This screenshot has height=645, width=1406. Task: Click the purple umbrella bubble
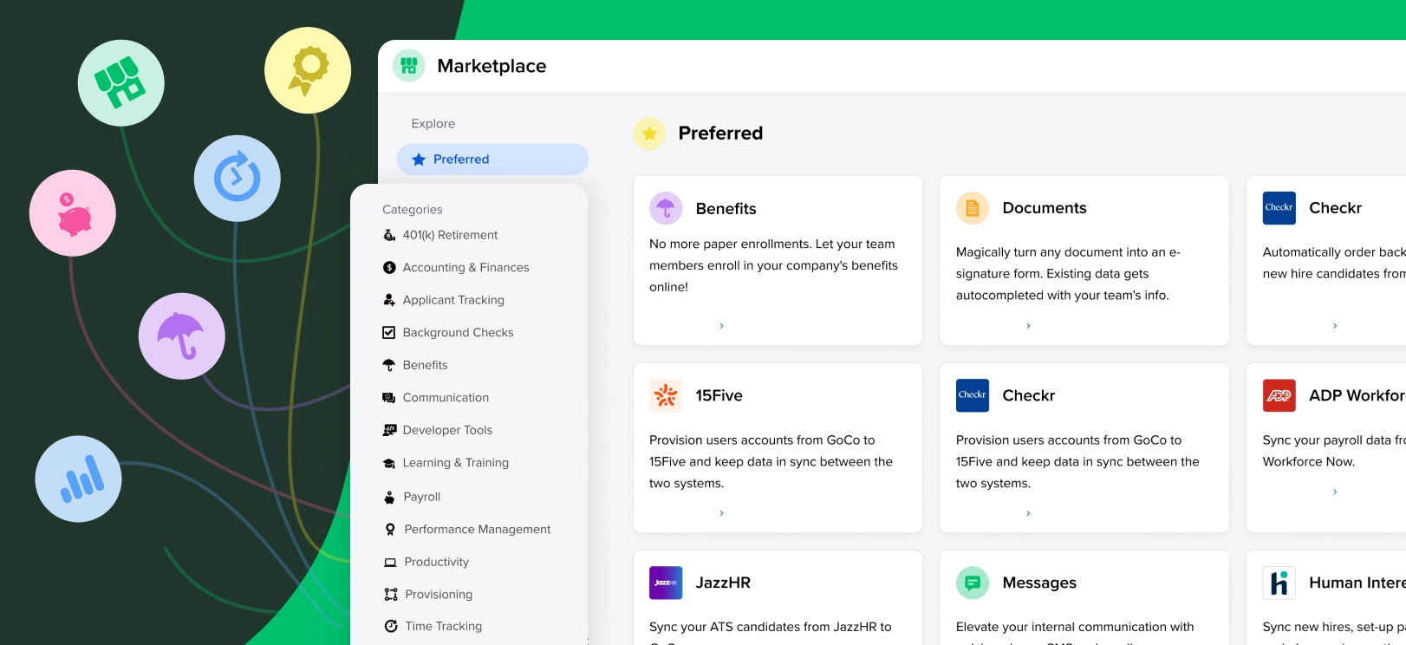point(182,336)
